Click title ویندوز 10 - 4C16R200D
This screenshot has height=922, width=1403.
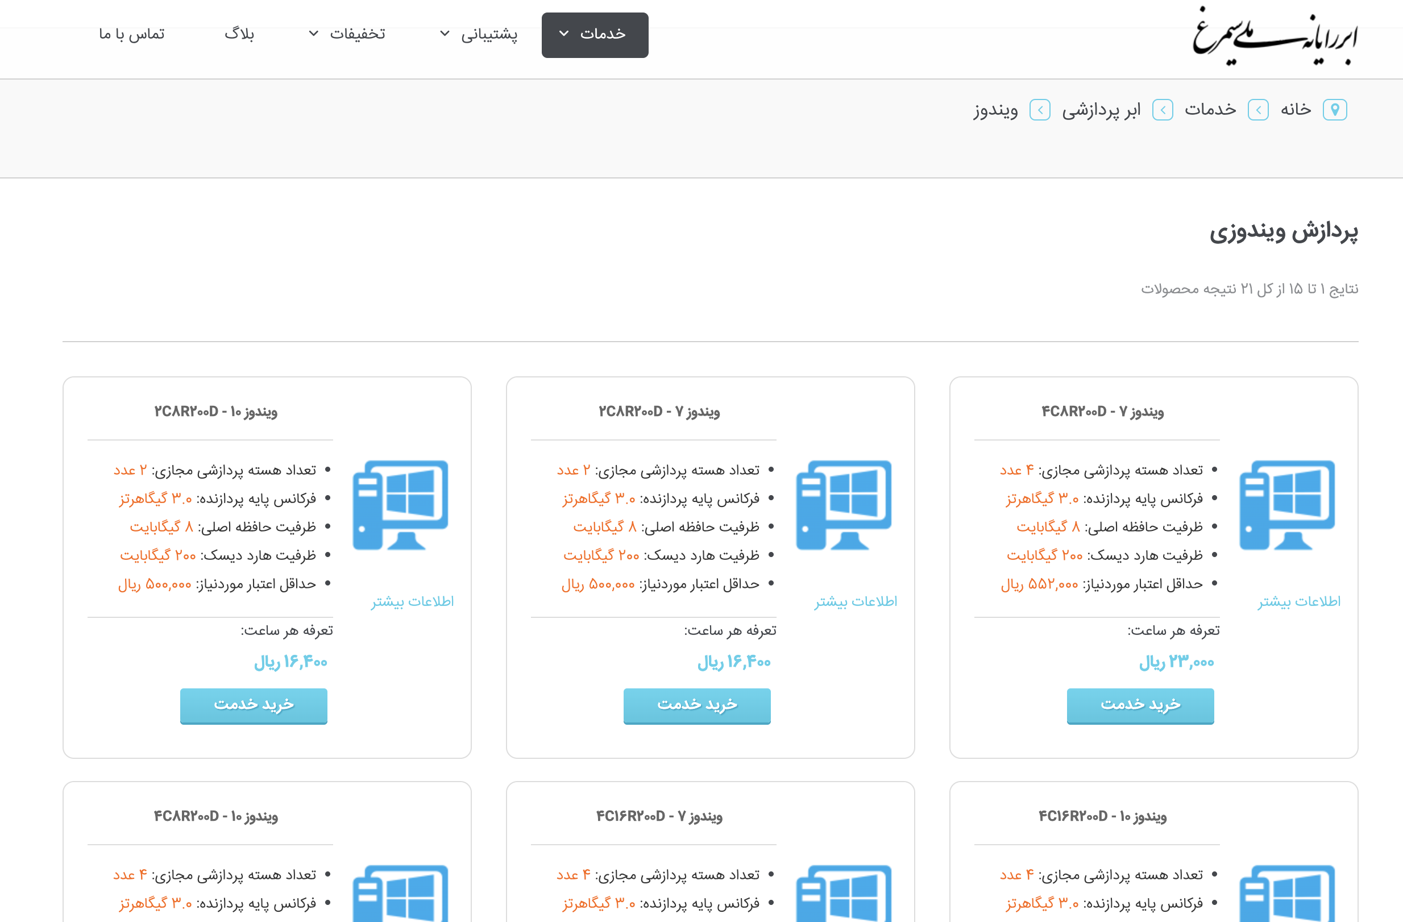pyautogui.click(x=1103, y=816)
